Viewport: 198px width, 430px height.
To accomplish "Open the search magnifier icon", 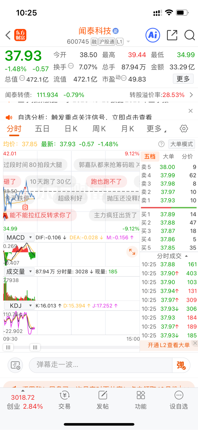I will pos(189,35).
